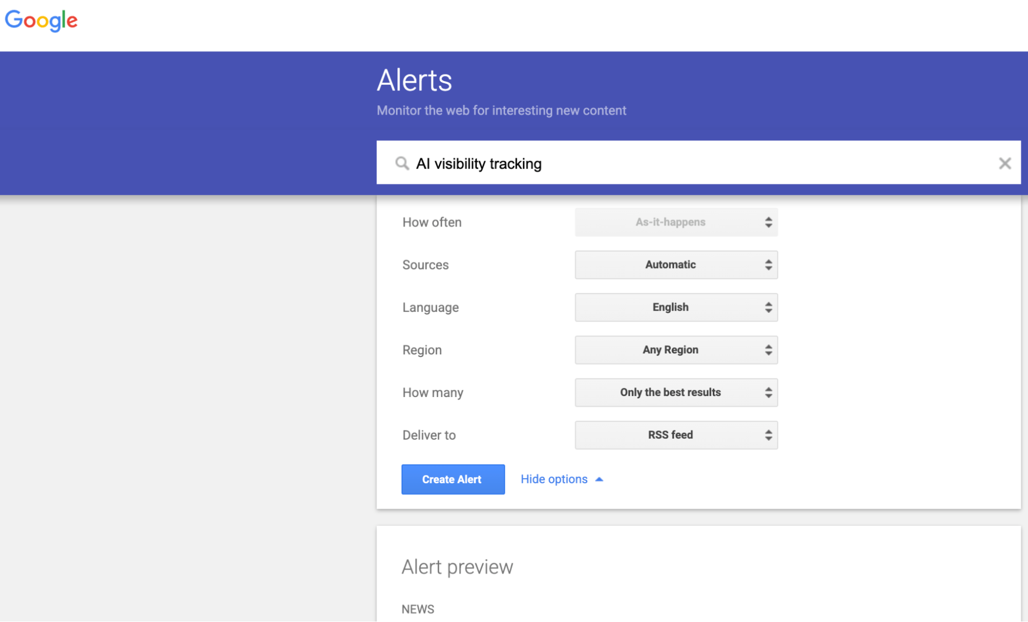Click the Region label
Image resolution: width=1028 pixels, height=622 pixels.
pyautogui.click(x=422, y=350)
